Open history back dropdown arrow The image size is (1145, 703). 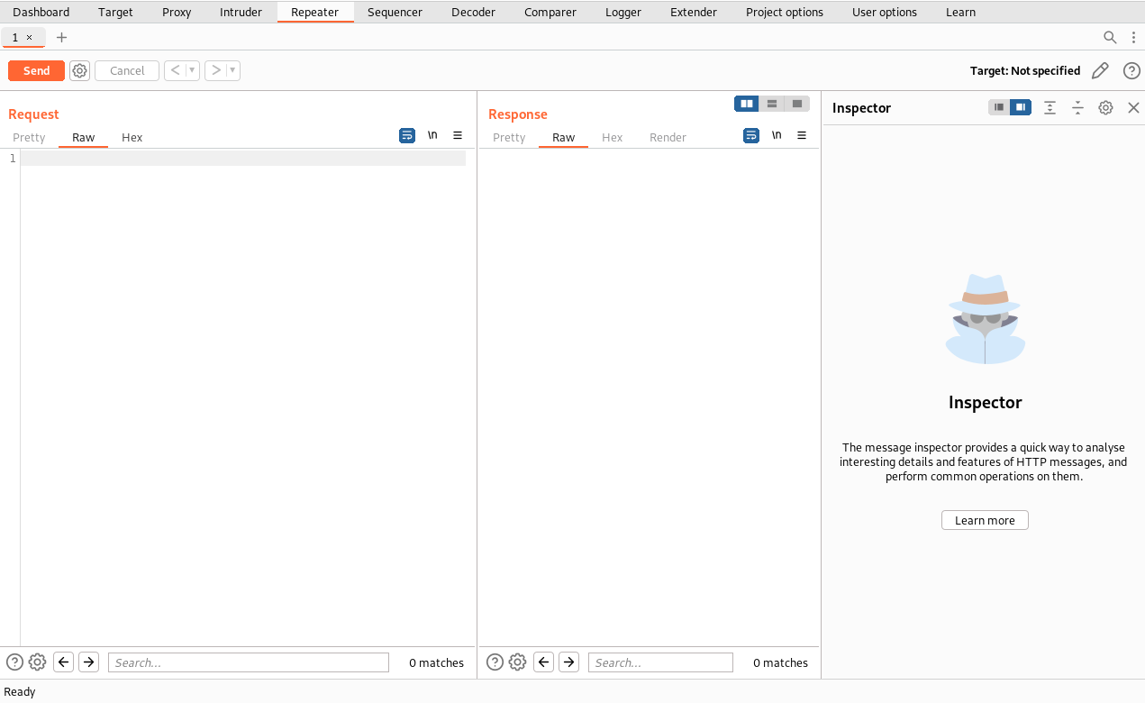tap(191, 71)
